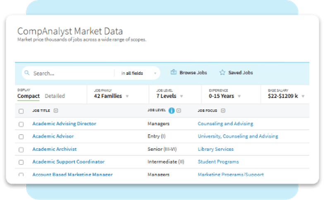
Task: Click the CompAnalyst Market Data heading
Action: 70,31
